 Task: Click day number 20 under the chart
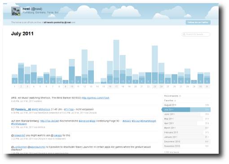coord(136,87)
